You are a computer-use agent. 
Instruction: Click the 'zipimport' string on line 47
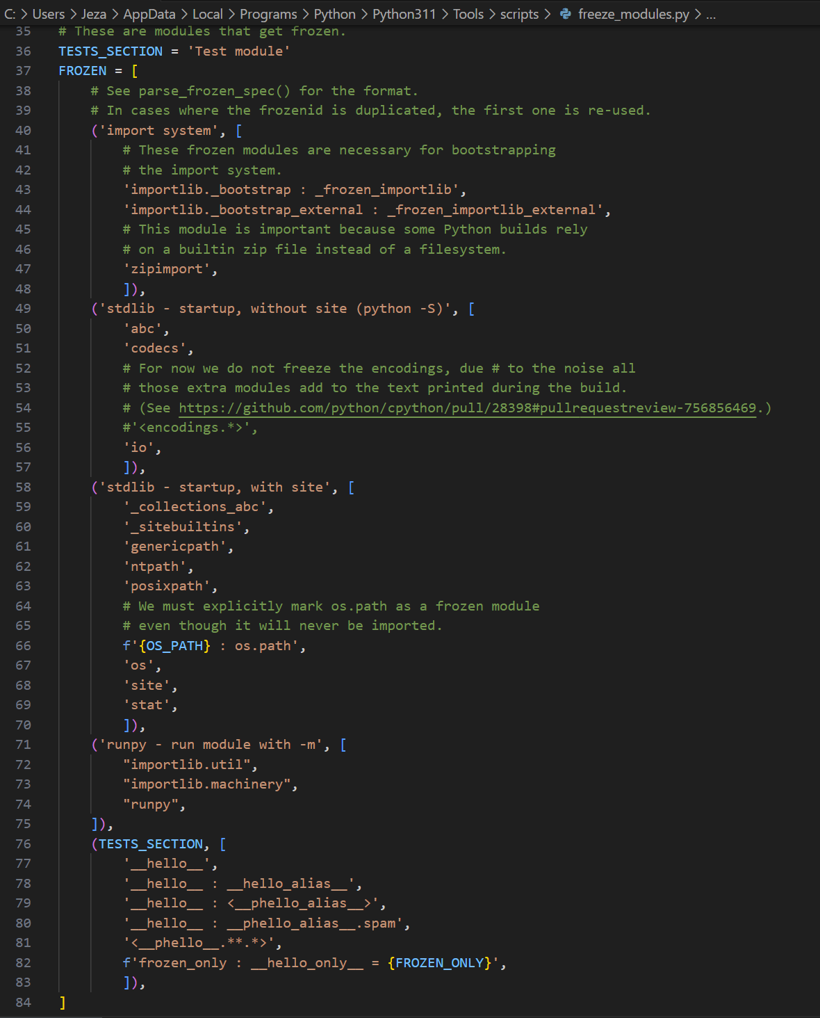169,268
